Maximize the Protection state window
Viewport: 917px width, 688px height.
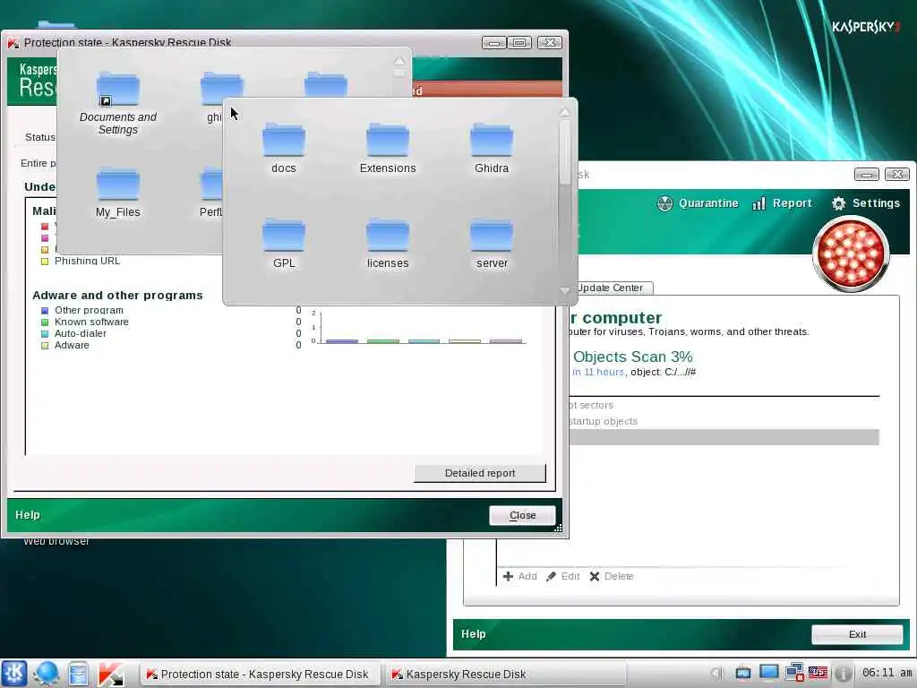[x=519, y=43]
